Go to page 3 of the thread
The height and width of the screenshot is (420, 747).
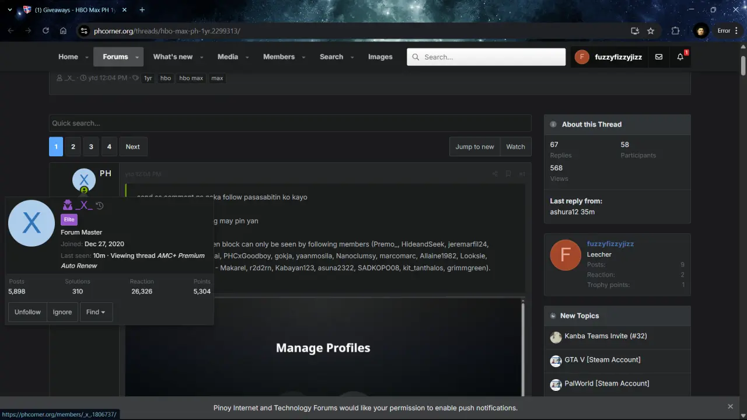click(x=91, y=147)
